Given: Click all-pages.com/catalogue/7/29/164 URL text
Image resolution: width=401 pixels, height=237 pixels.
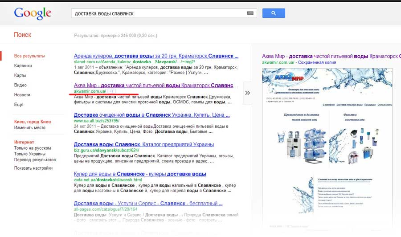Looking at the screenshot, I should (x=106, y=209).
